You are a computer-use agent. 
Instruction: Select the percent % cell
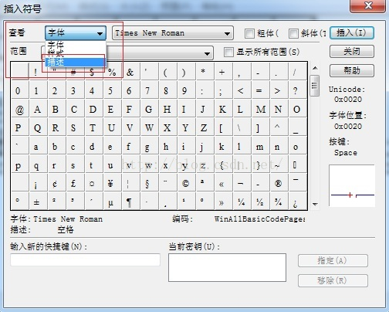coord(112,72)
